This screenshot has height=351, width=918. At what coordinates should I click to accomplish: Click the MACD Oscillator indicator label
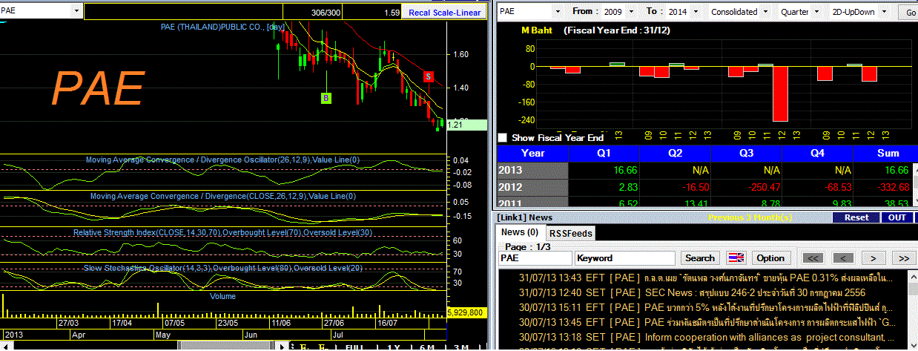click(222, 160)
